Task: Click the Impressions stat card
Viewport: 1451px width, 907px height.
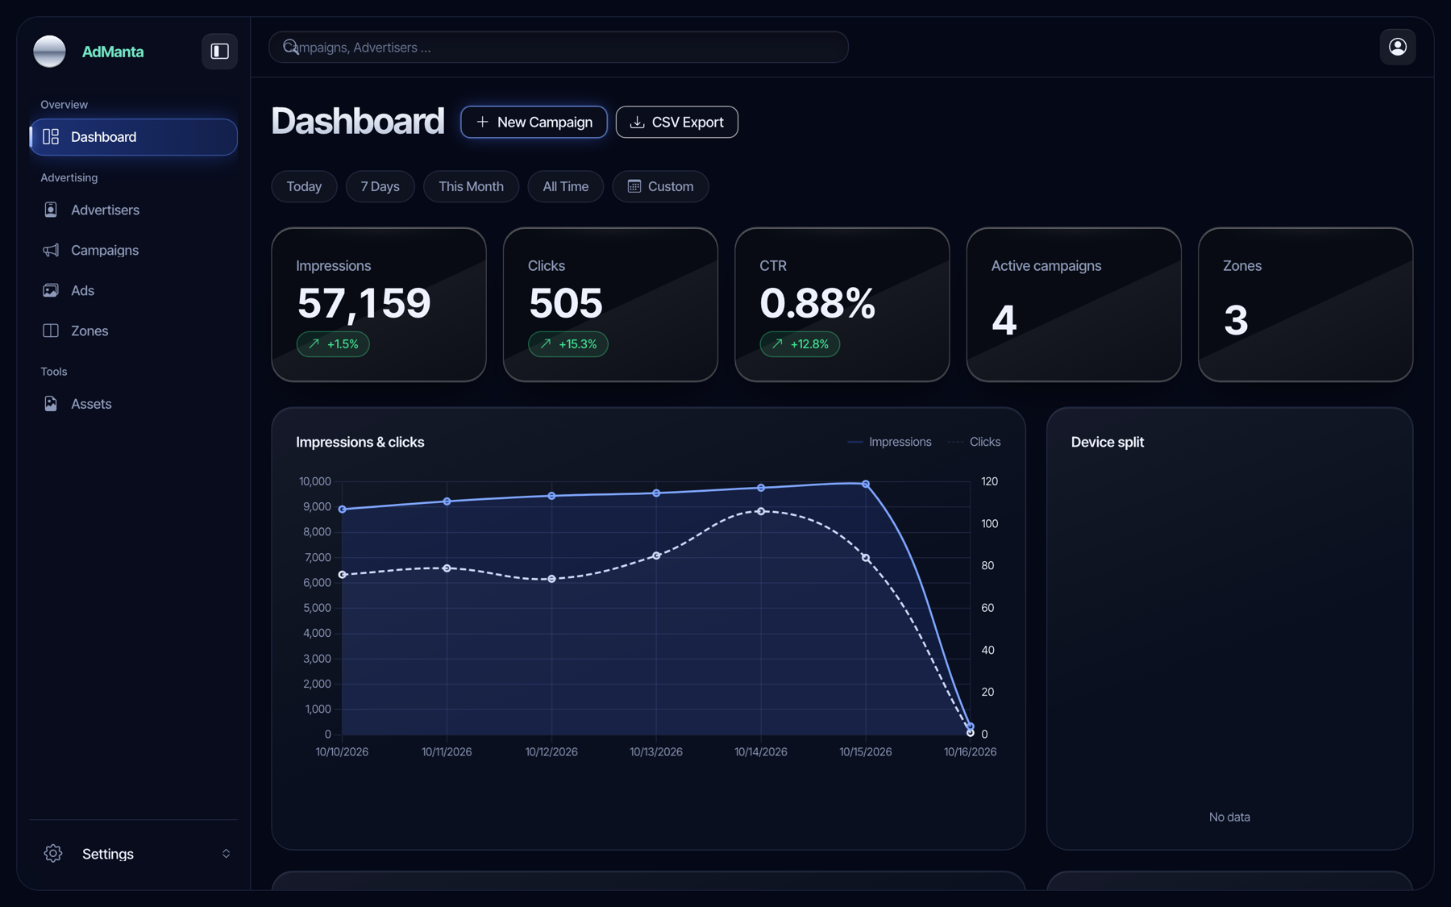Action: (379, 304)
